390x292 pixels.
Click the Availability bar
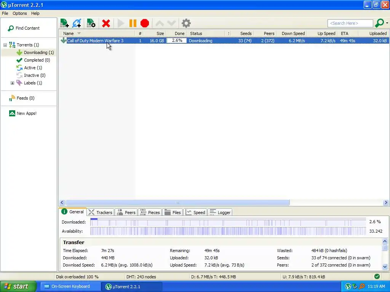pyautogui.click(x=228, y=231)
